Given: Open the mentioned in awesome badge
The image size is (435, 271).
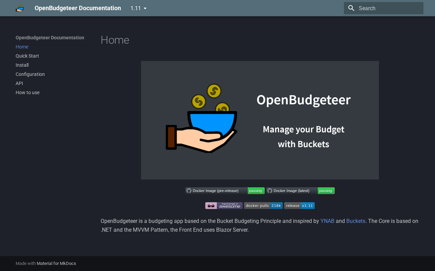Looking at the screenshot, I should coord(224,206).
